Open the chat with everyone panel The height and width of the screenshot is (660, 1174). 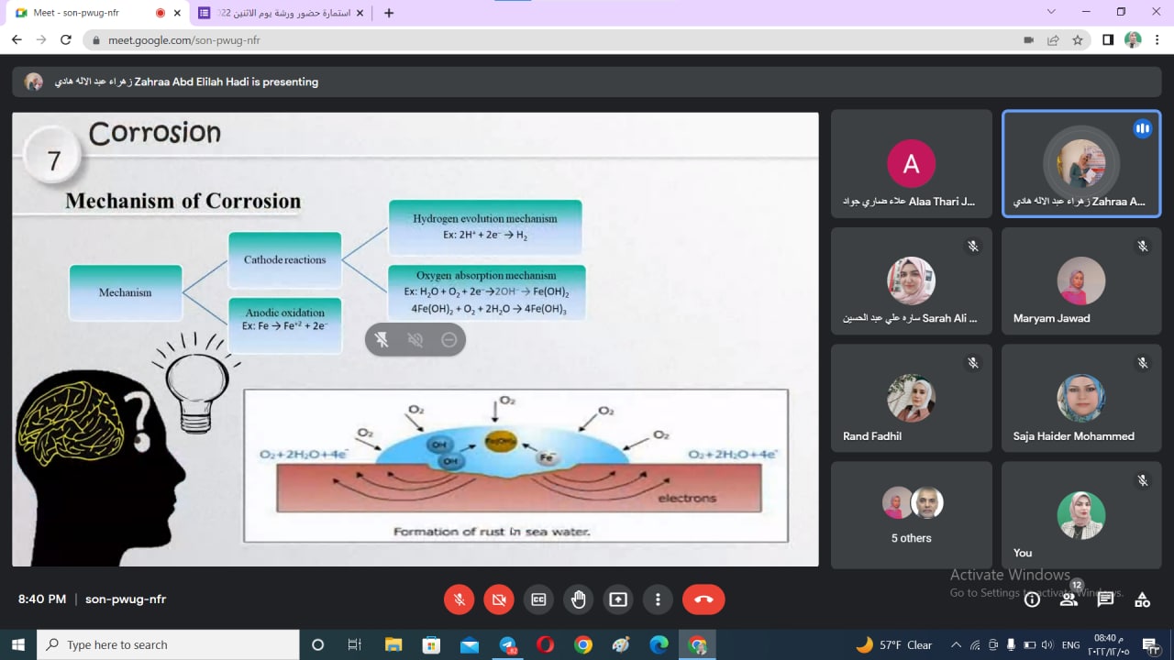tap(1105, 599)
